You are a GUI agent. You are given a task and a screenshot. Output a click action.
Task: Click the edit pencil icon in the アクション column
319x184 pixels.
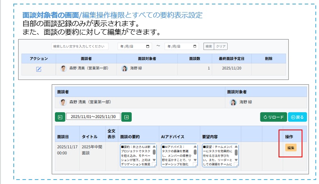click(39, 69)
